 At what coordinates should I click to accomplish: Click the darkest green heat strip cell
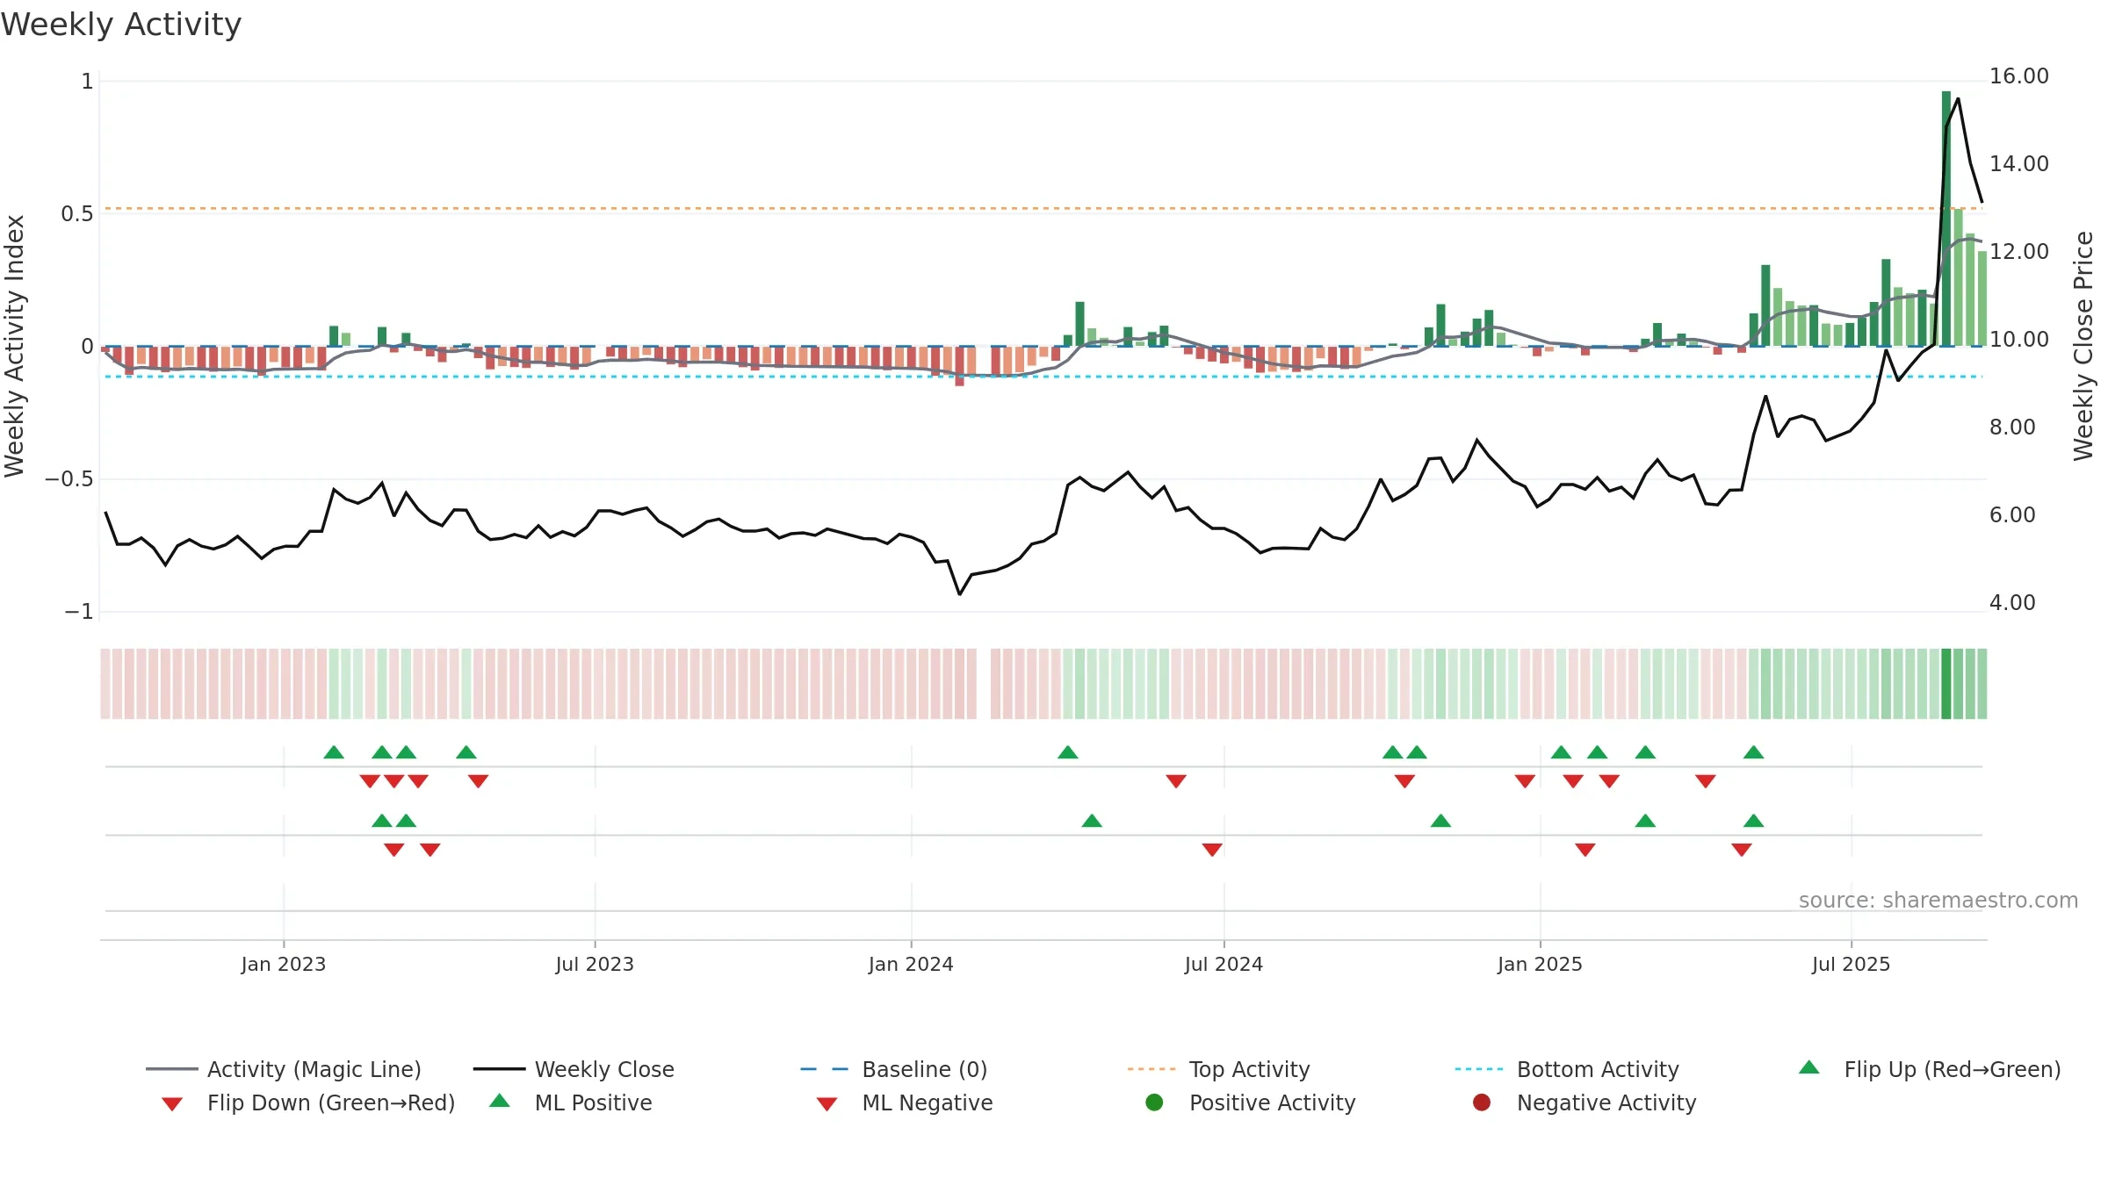(1946, 684)
